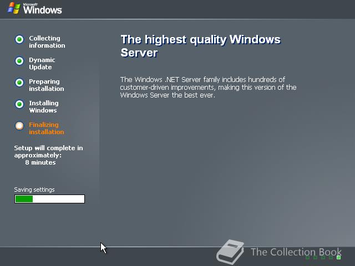
Task: Click the Saving settings progress bar
Action: point(49,199)
